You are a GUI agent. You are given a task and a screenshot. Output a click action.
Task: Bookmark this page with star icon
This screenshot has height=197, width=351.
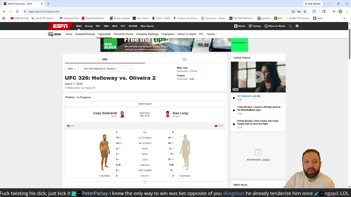305,11
